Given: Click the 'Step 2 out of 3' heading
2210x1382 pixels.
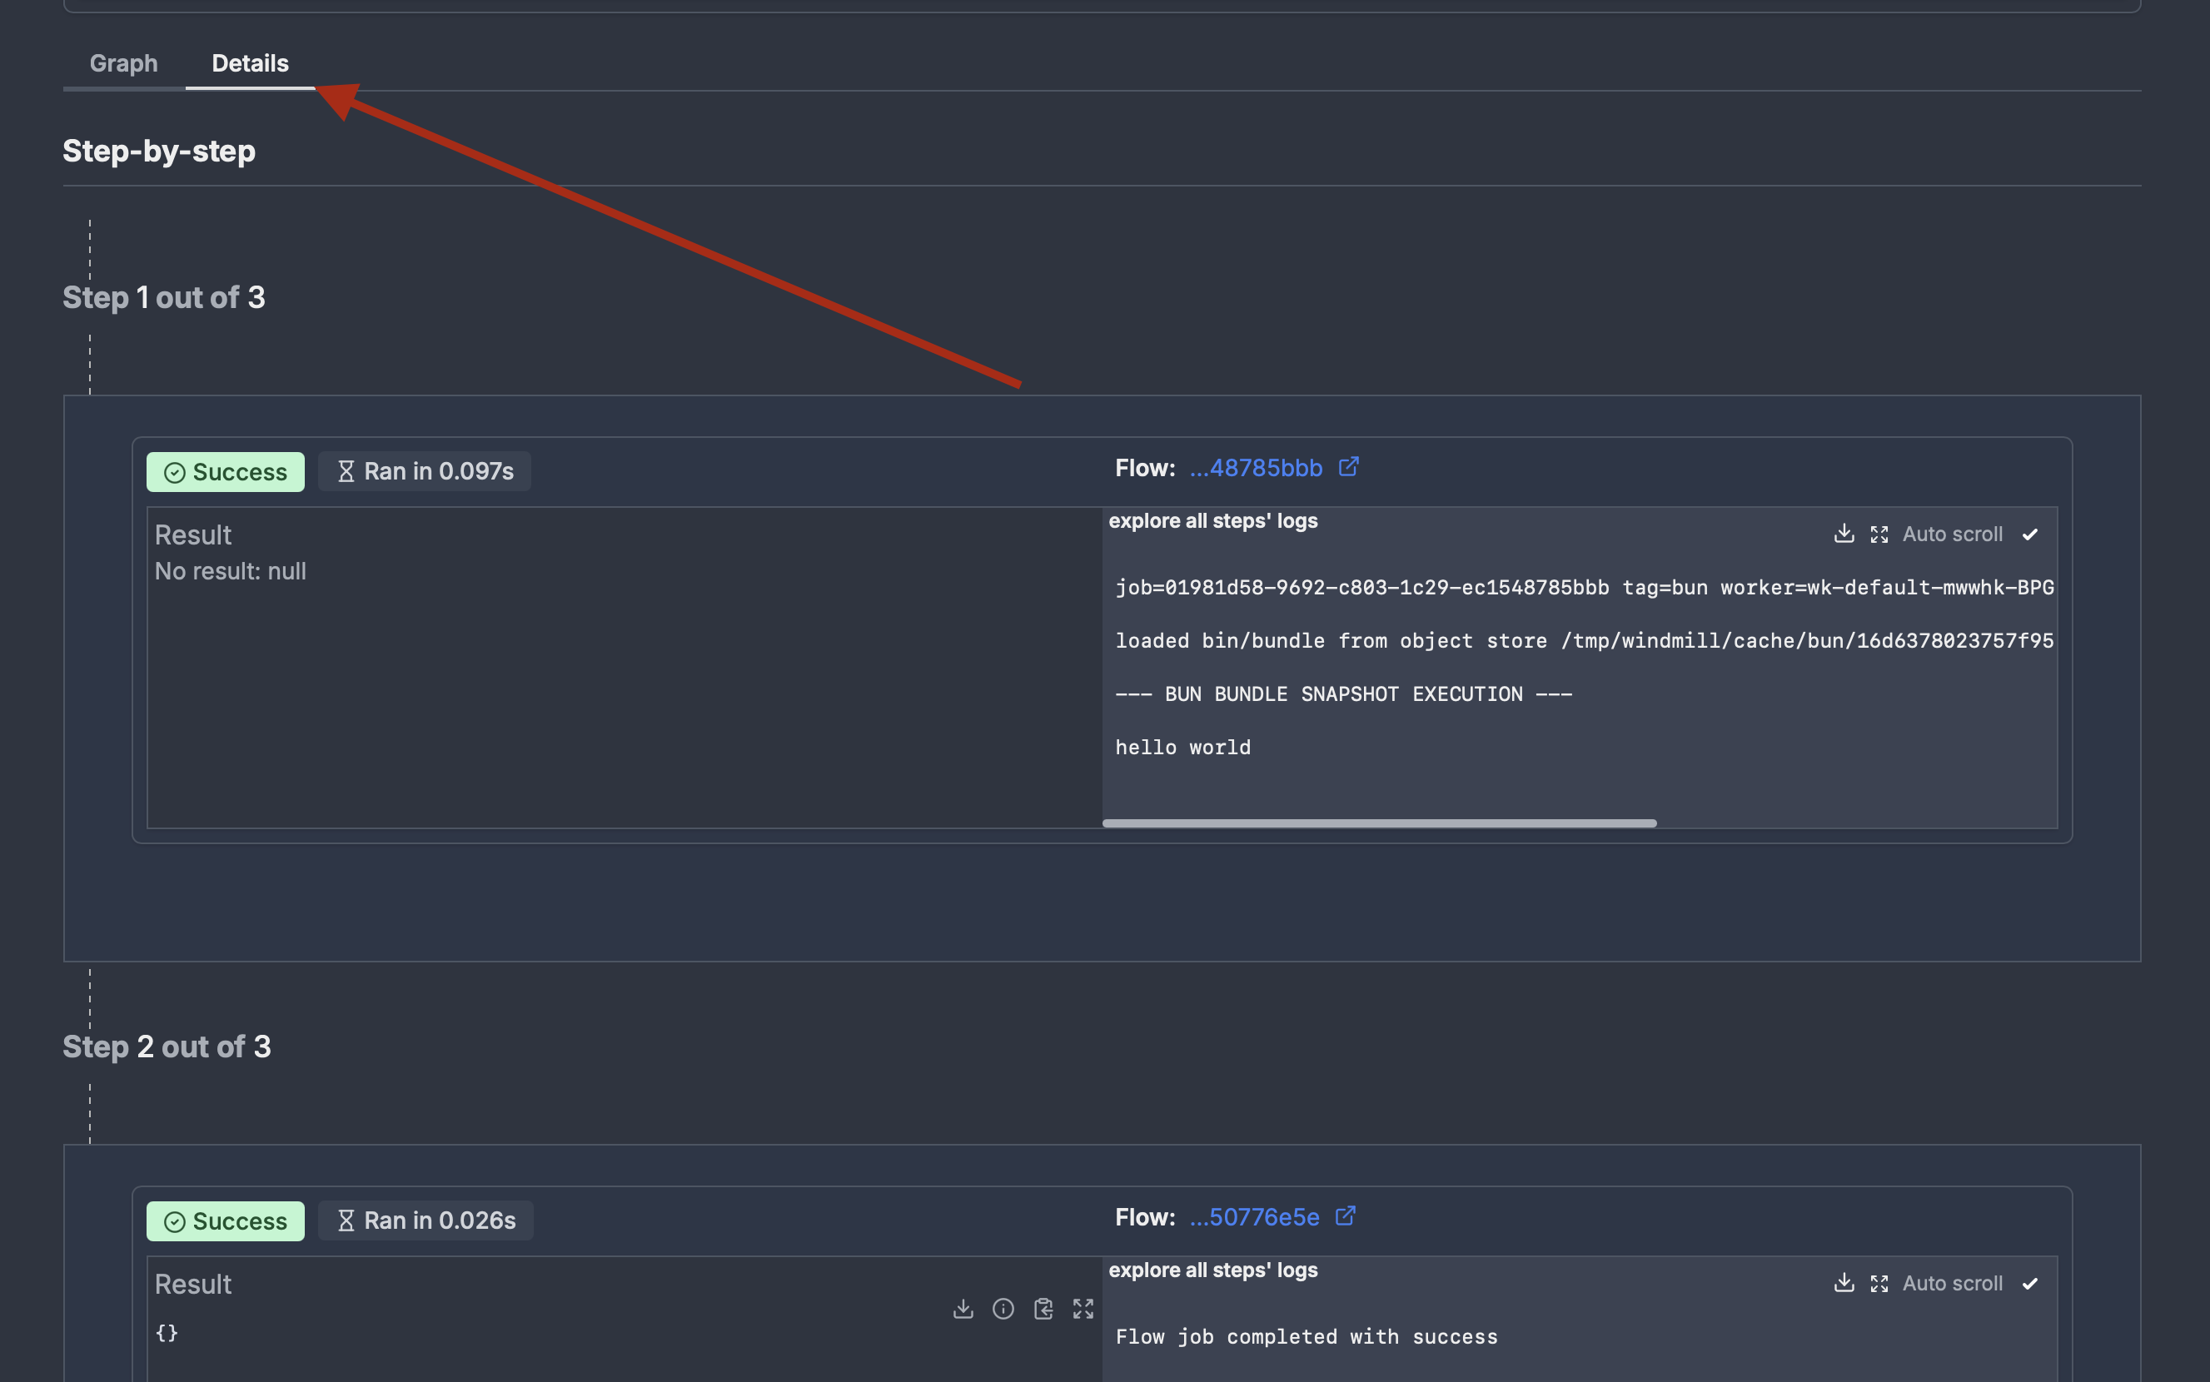Looking at the screenshot, I should [167, 1047].
